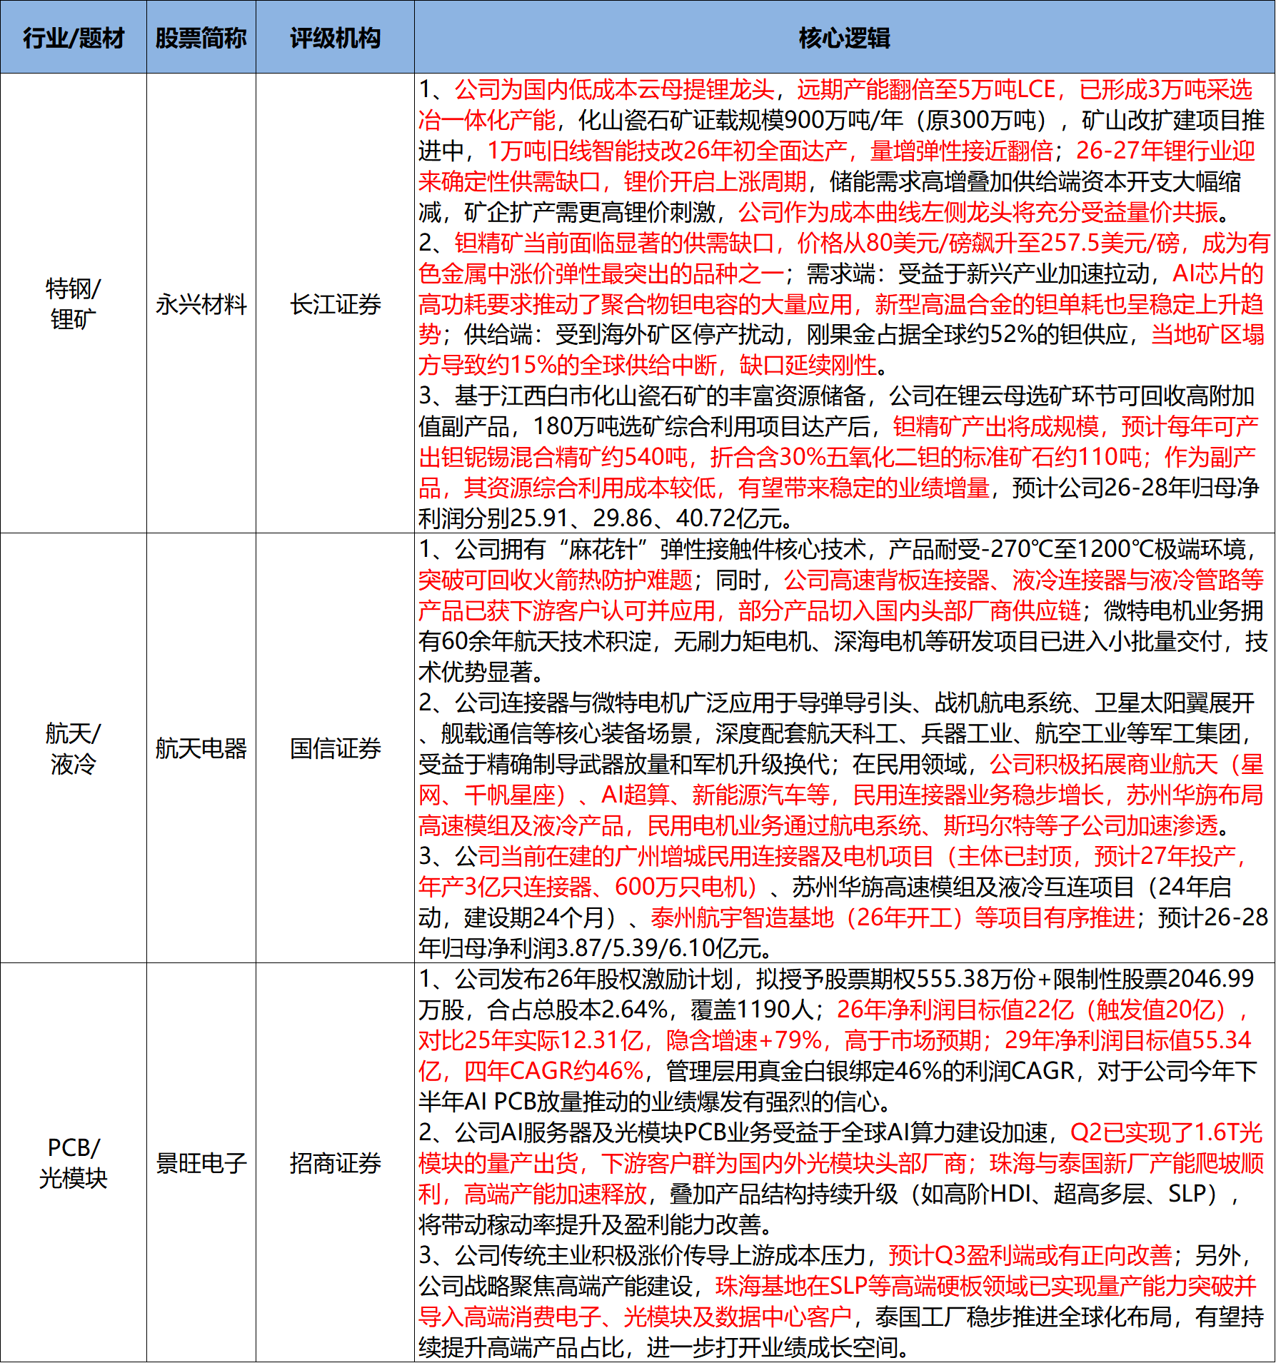
Task: Click red text 突破可回收火箭热防护难题
Action: (x=556, y=580)
